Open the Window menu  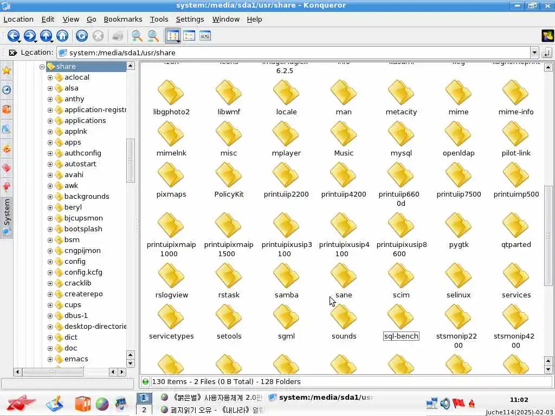coord(226,19)
